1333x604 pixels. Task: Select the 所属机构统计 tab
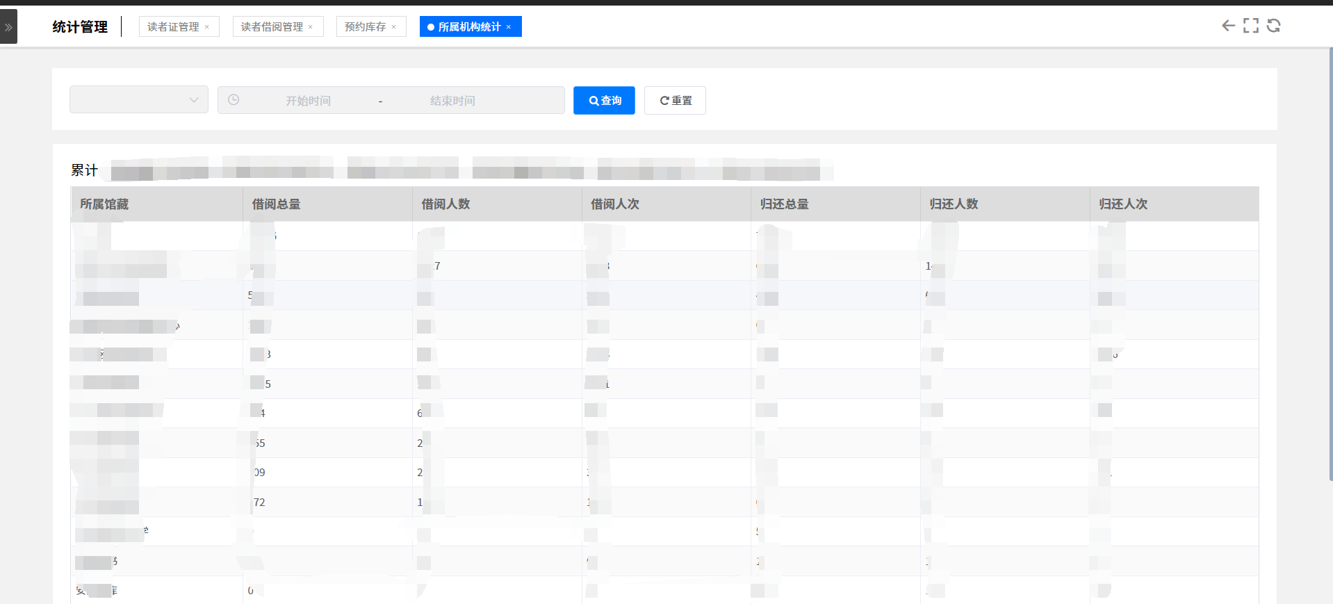[469, 27]
